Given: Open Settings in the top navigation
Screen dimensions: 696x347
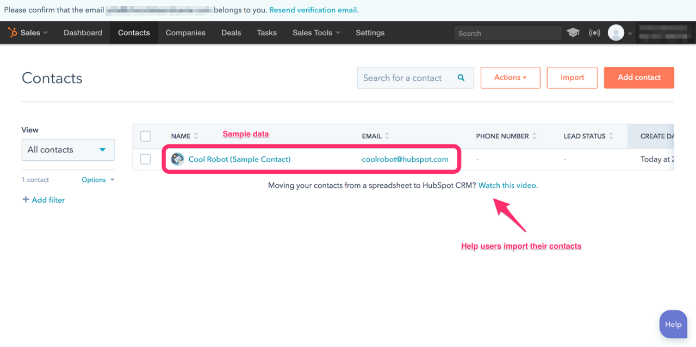Looking at the screenshot, I should [370, 33].
